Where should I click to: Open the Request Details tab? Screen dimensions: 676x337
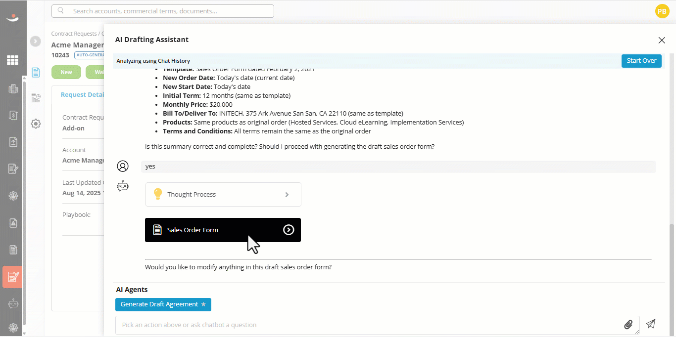click(82, 95)
